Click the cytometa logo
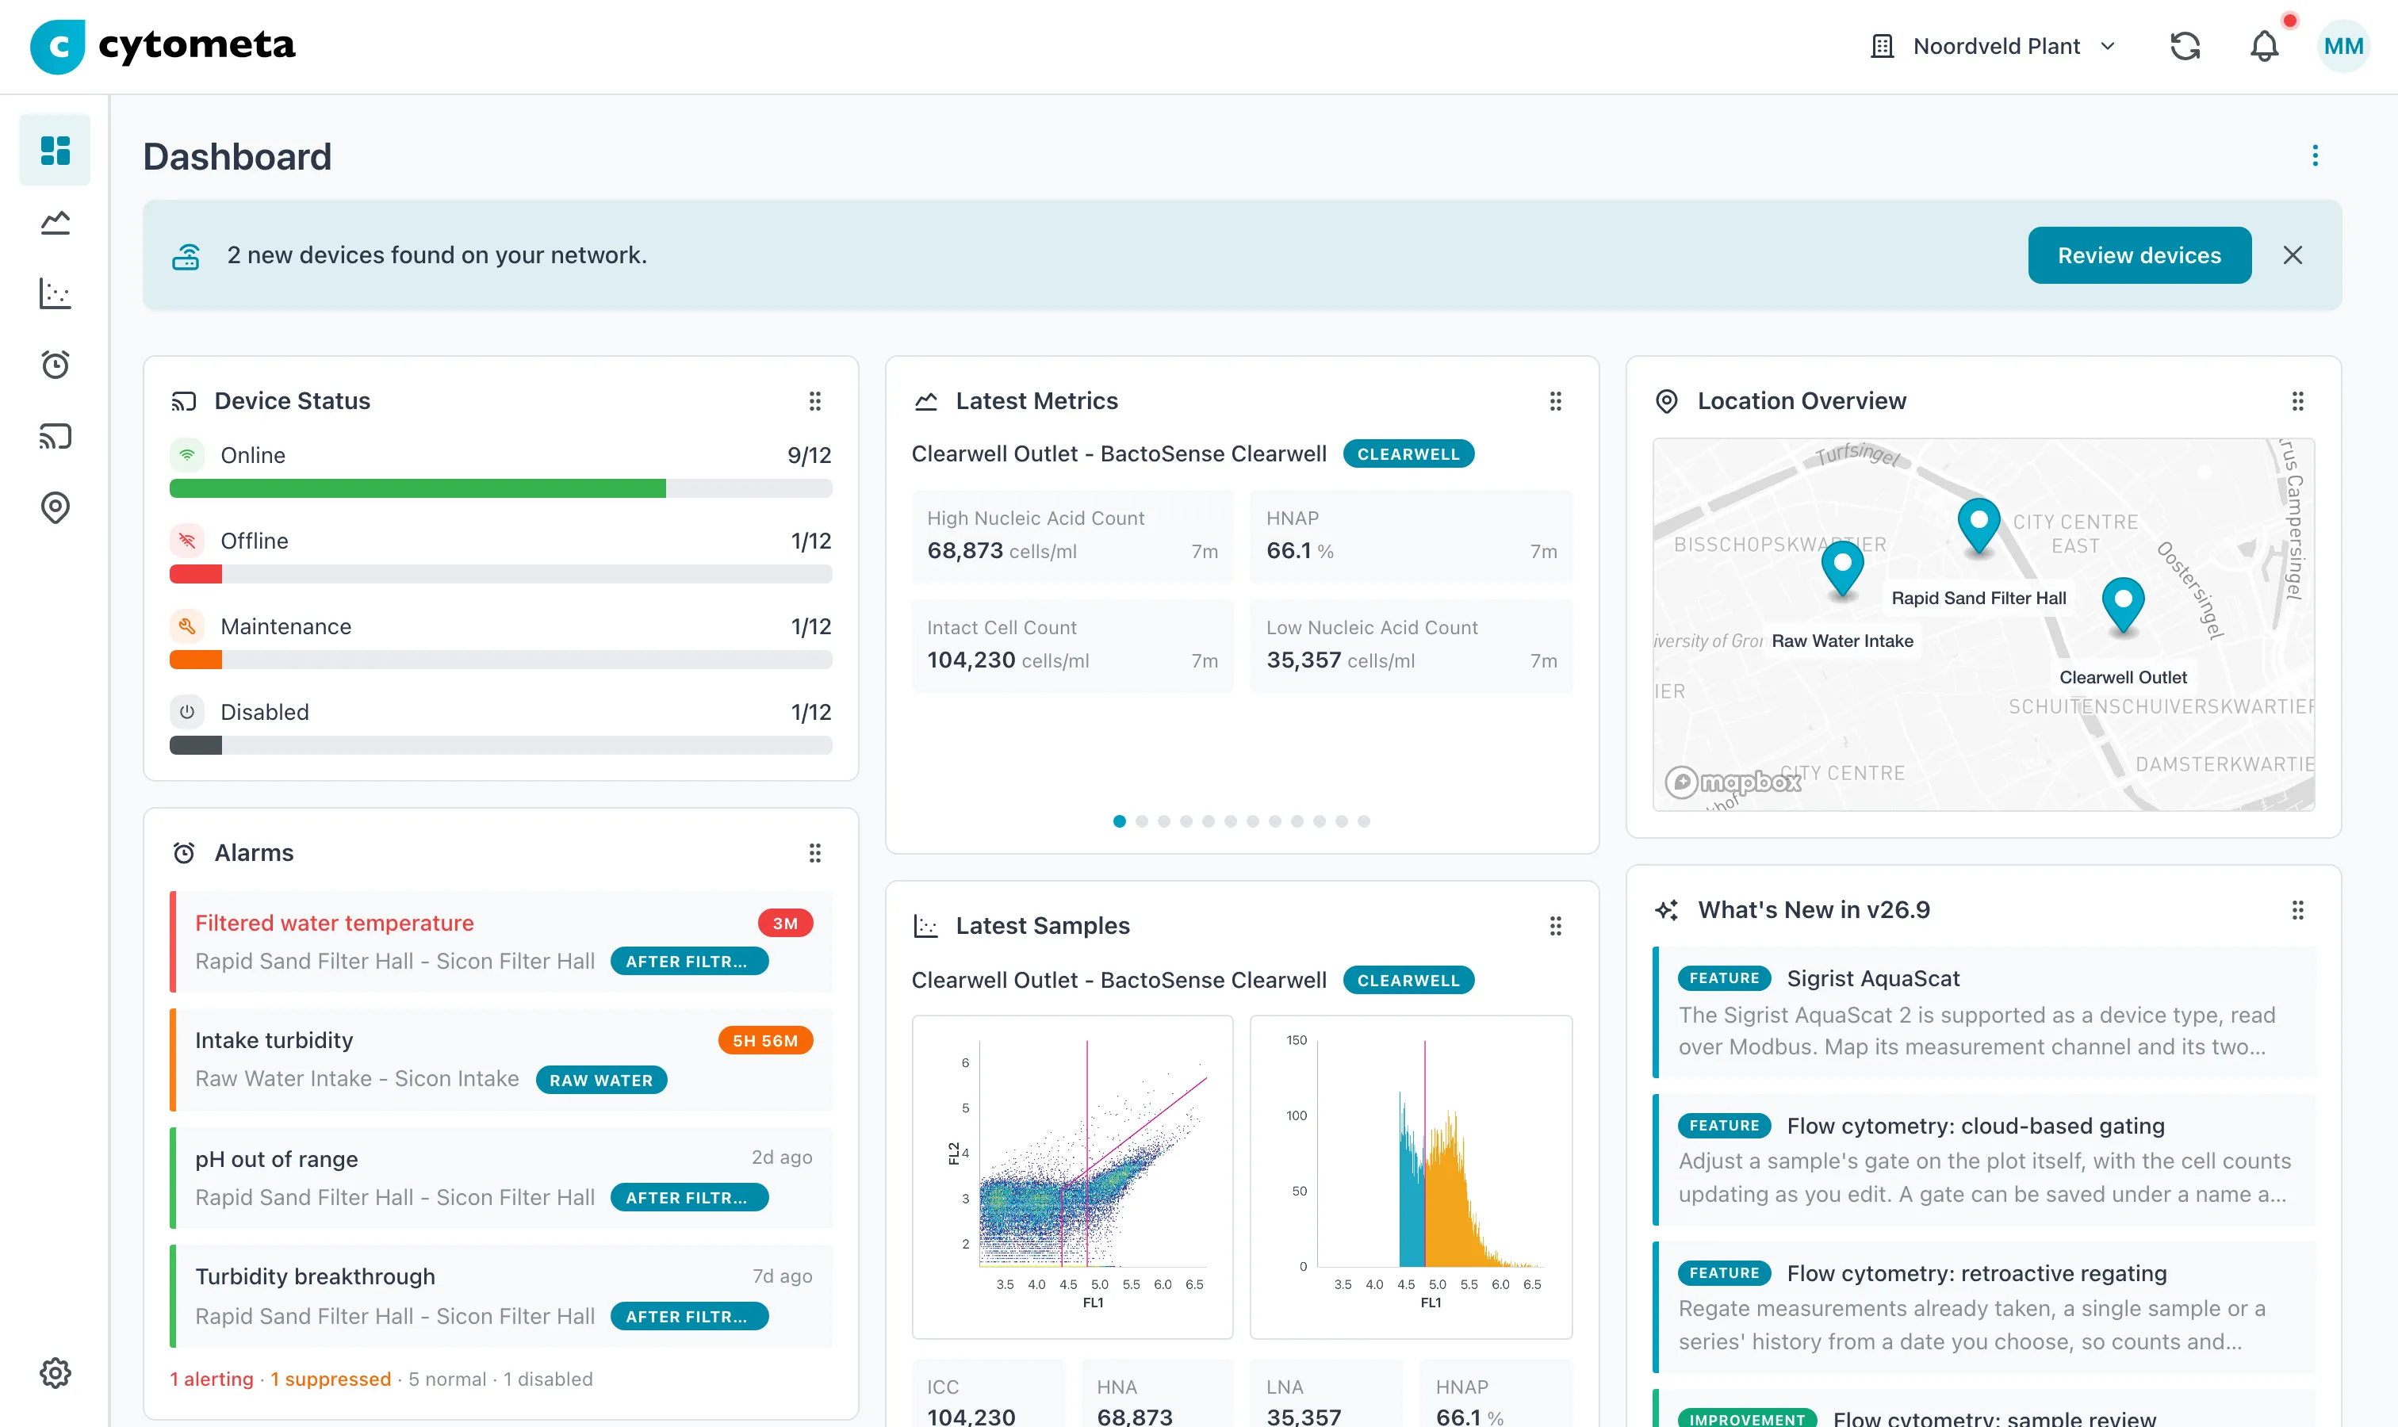2398x1427 pixels. [x=163, y=46]
